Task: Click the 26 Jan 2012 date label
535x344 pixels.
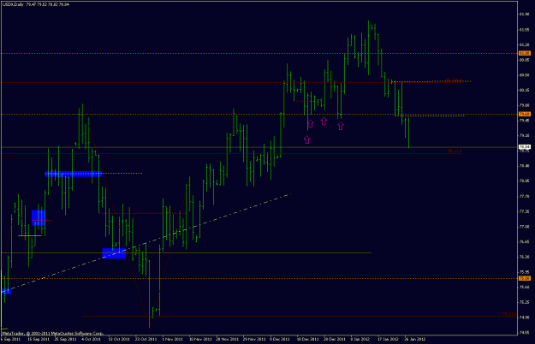Action: click(x=415, y=339)
